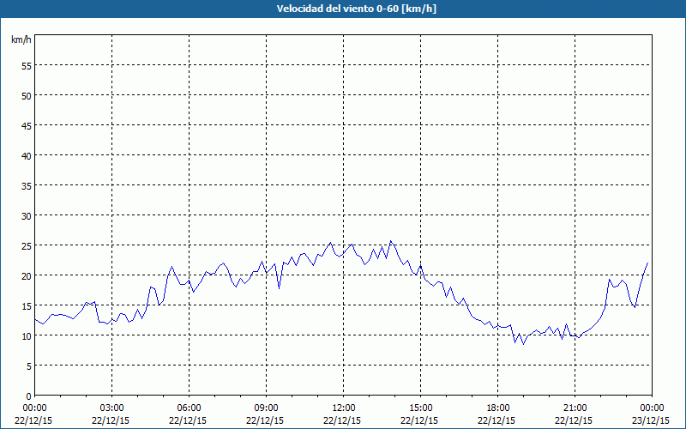Click the 09:00 time label
Image resolution: width=686 pixels, height=429 pixels.
click(266, 408)
